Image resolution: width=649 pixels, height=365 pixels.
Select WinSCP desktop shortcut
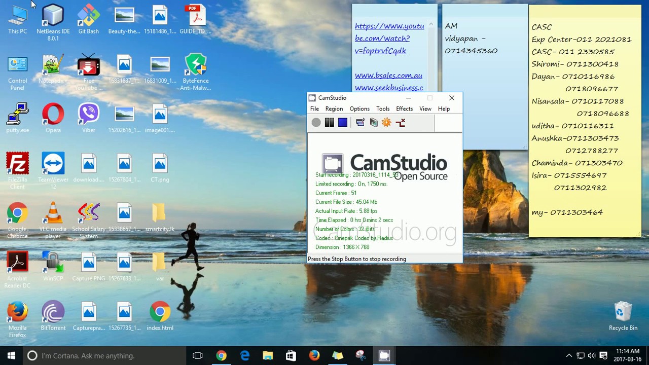[x=53, y=267]
